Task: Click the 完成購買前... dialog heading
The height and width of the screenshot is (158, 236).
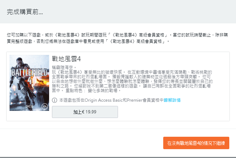Action: click(25, 12)
